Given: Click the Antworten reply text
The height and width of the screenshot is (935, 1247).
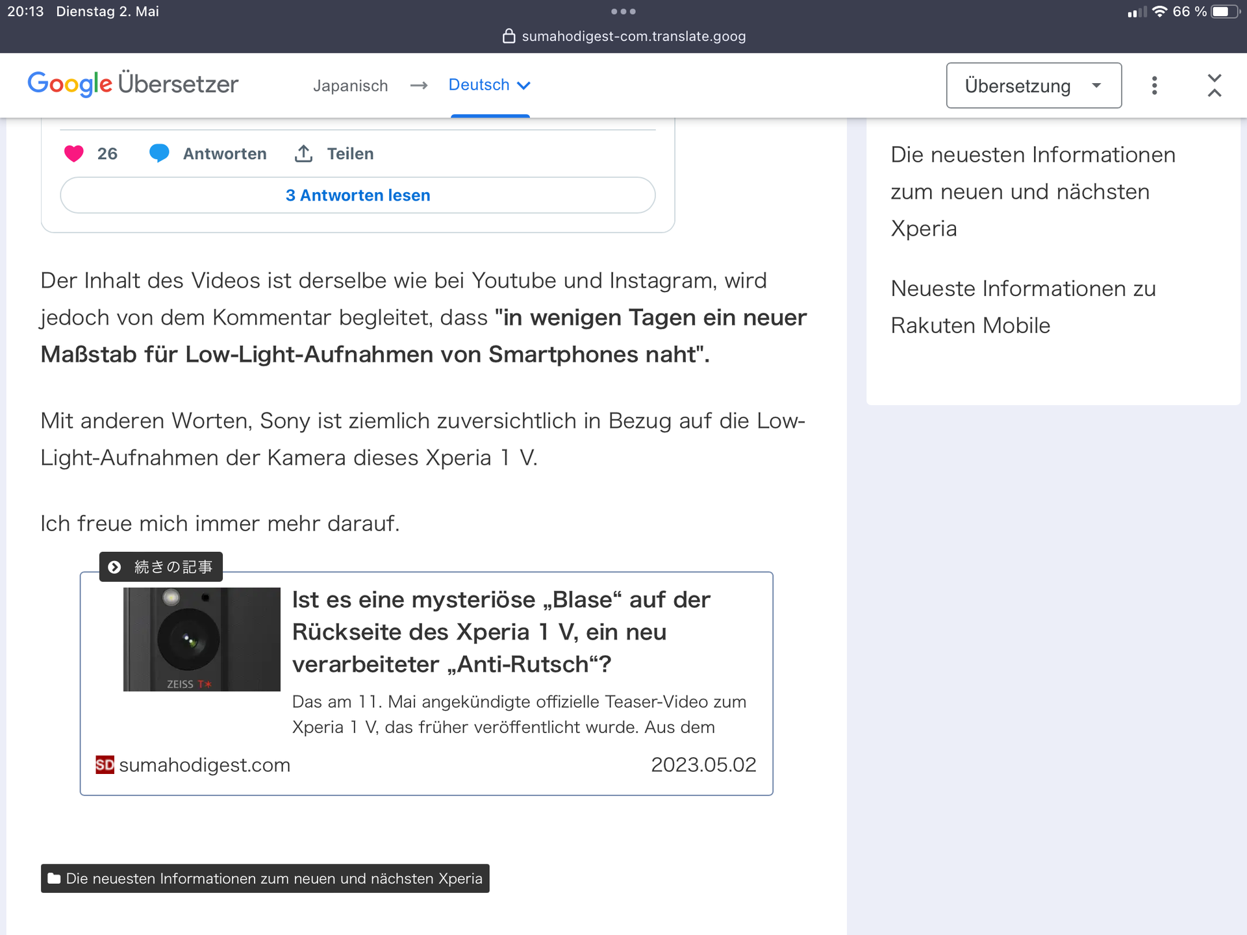Looking at the screenshot, I should point(225,154).
